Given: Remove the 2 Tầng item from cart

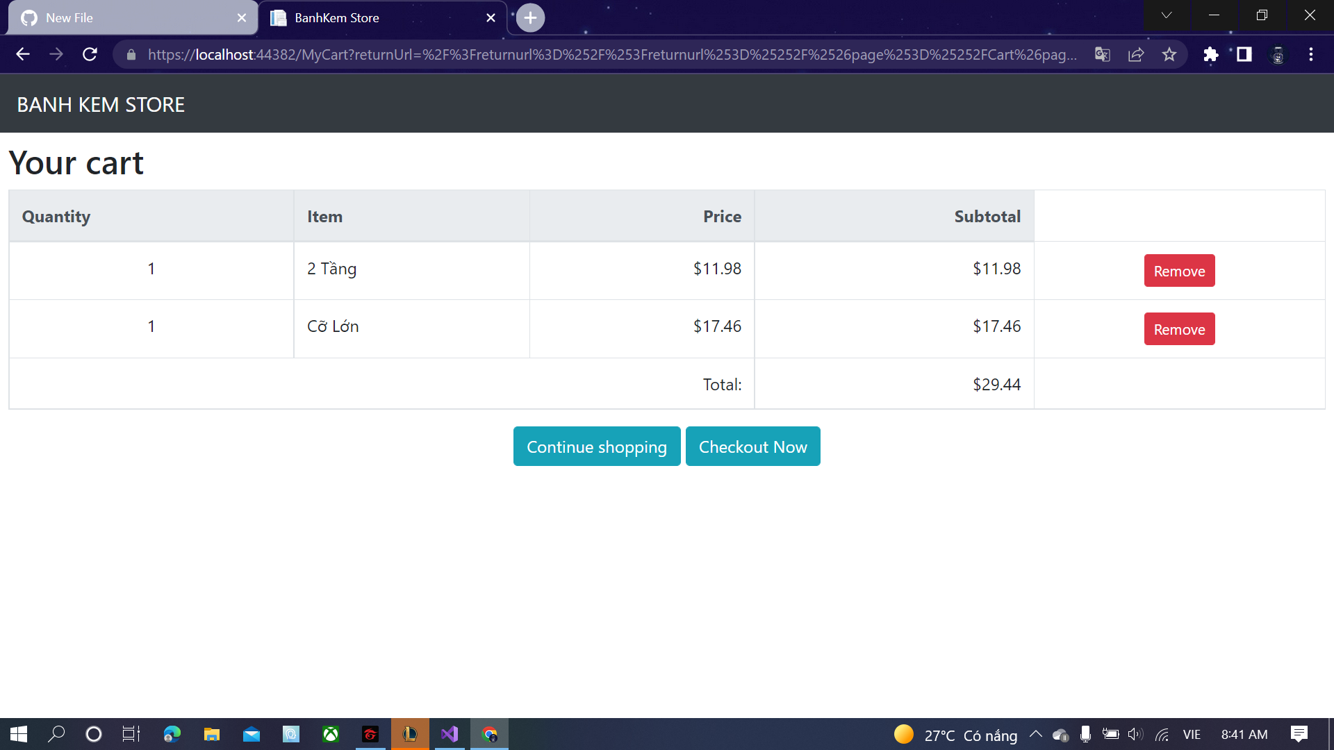Looking at the screenshot, I should (1179, 271).
